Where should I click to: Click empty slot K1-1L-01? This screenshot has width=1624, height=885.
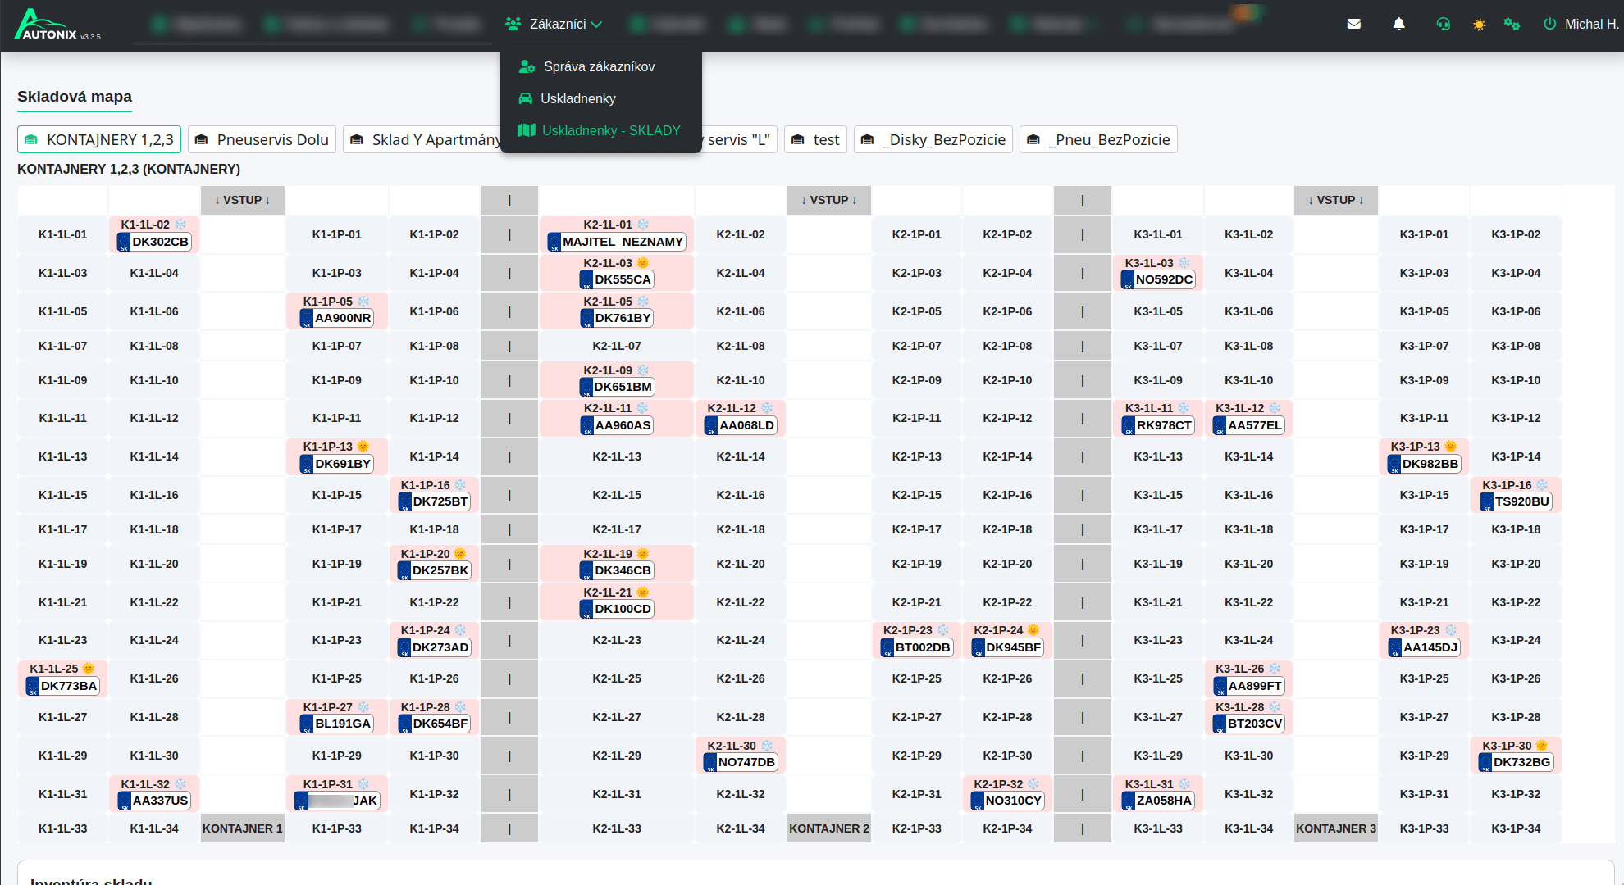click(x=62, y=234)
